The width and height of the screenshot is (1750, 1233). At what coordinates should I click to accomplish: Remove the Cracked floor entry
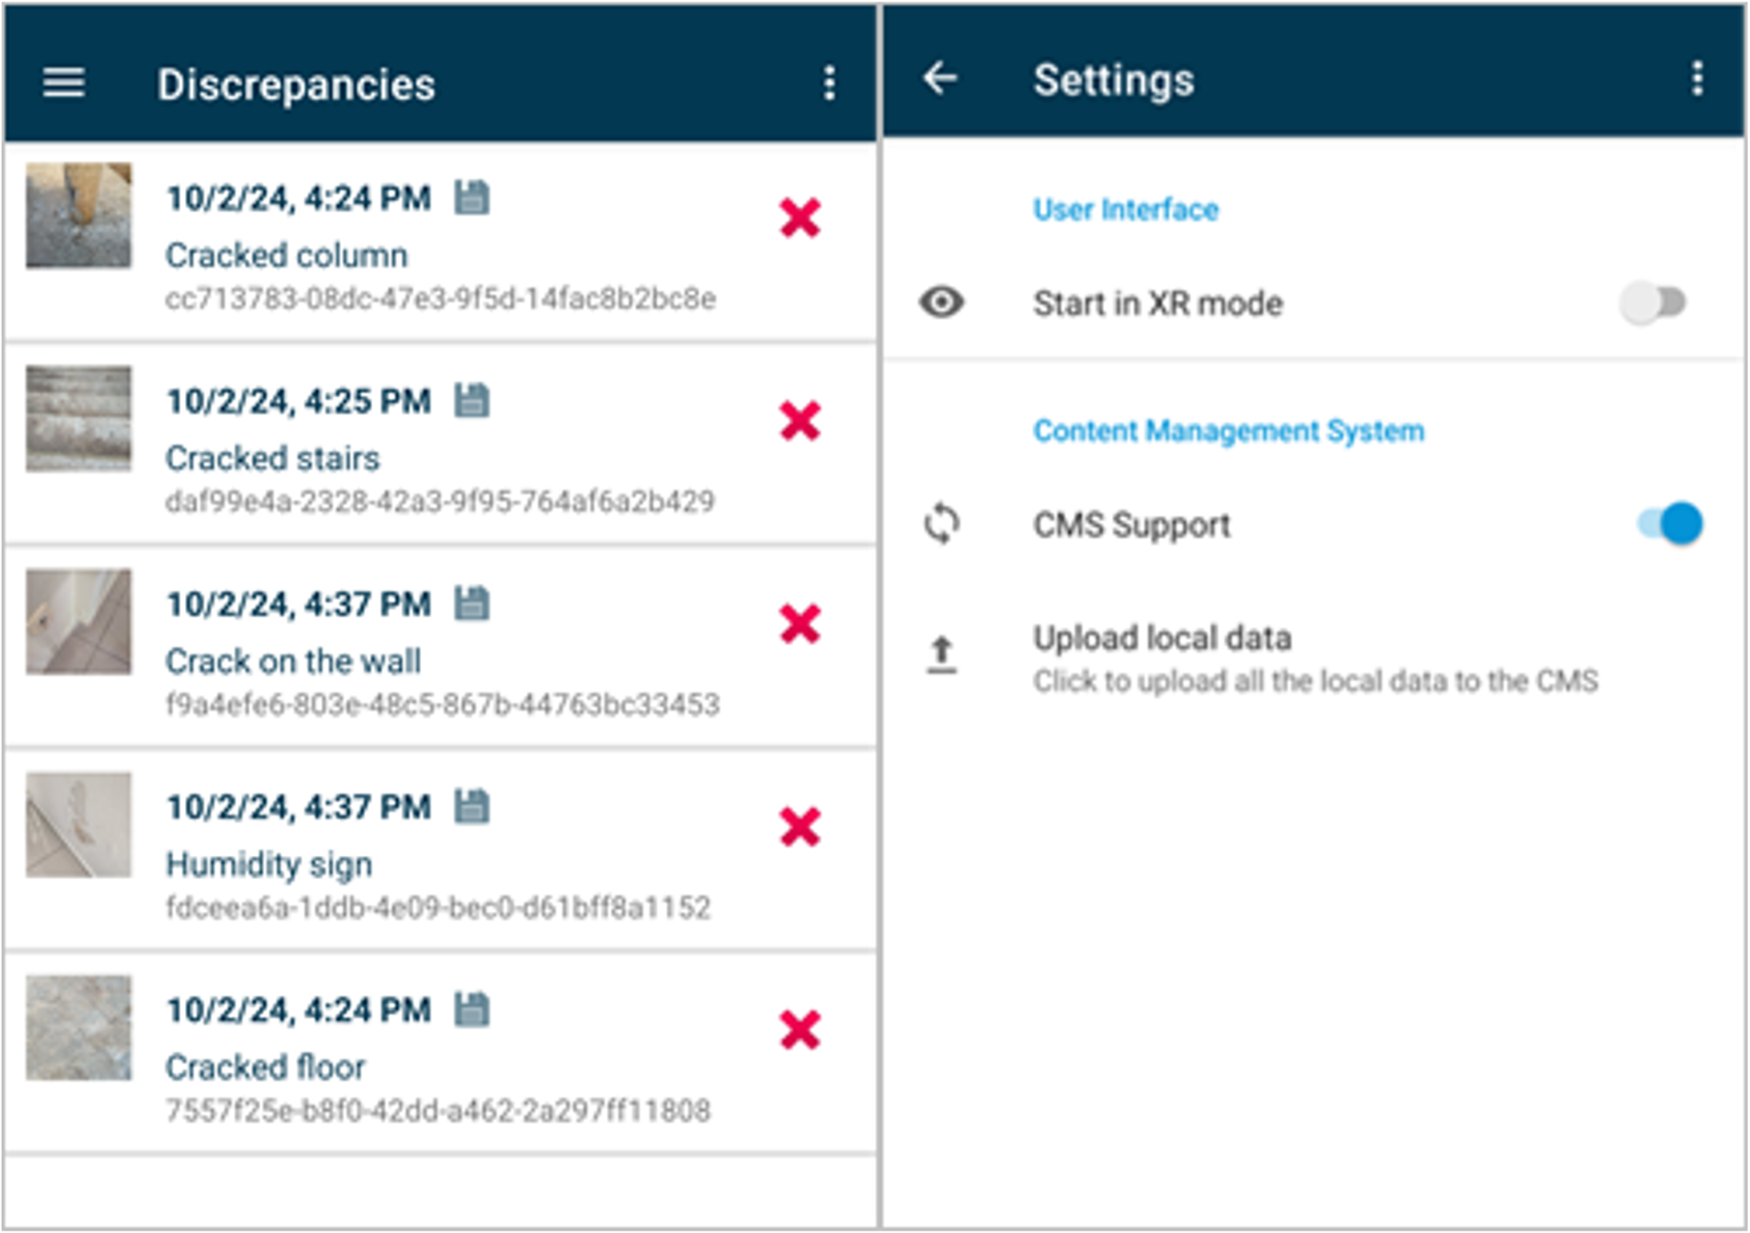tap(800, 1030)
